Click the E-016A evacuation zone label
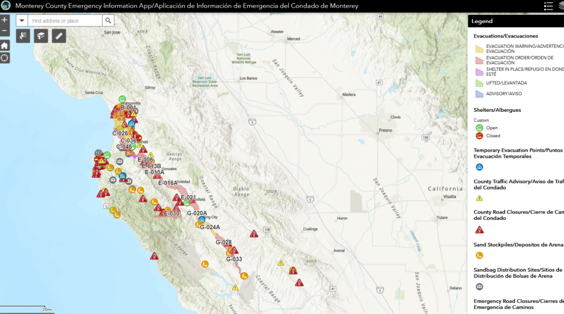The height and width of the screenshot is (314, 564). click(169, 183)
